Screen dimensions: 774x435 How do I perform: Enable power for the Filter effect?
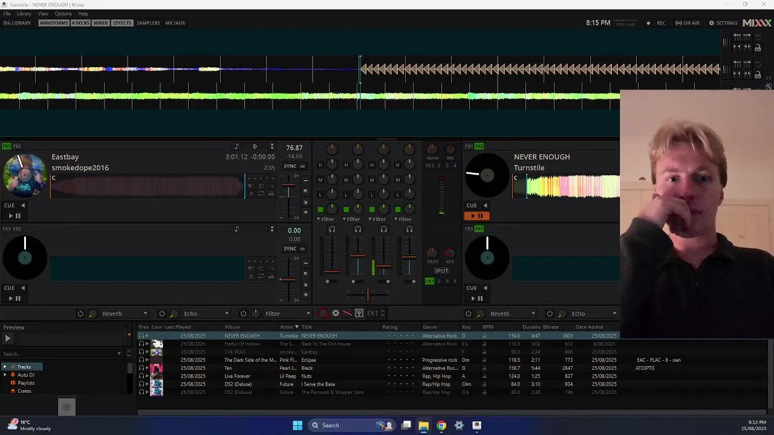point(243,314)
